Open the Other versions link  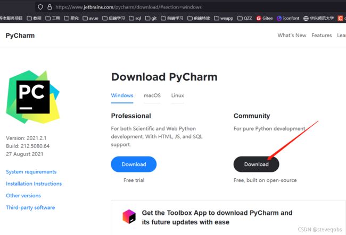click(23, 195)
